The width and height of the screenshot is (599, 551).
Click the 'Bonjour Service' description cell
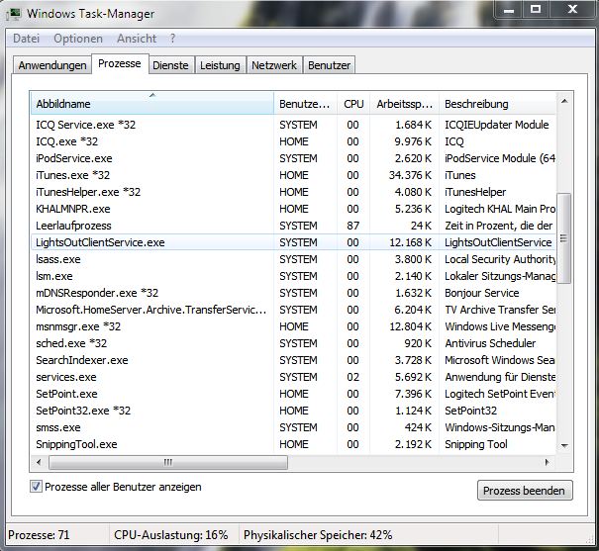click(482, 293)
